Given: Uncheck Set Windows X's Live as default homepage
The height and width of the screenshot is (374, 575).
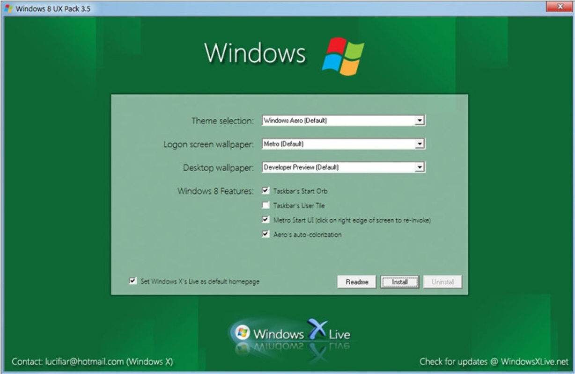Looking at the screenshot, I should click(x=133, y=281).
